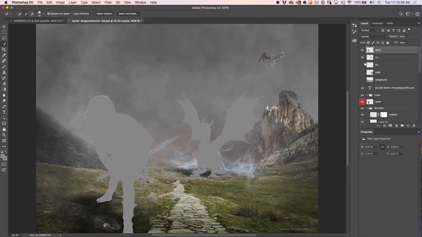
Task: Select the Crop tool
Action: tap(4, 50)
